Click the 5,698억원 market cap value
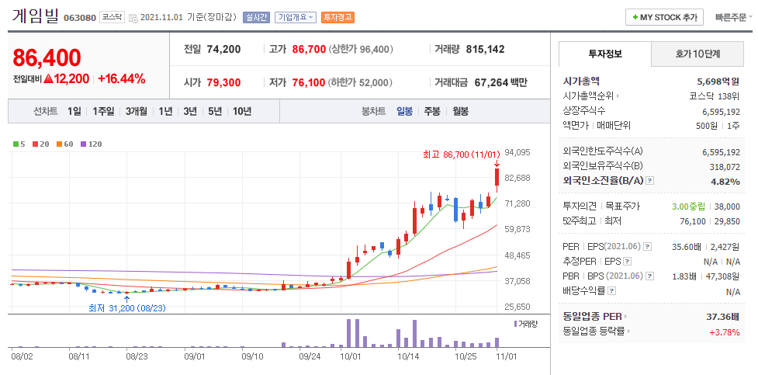The image size is (758, 375). pyautogui.click(x=718, y=82)
